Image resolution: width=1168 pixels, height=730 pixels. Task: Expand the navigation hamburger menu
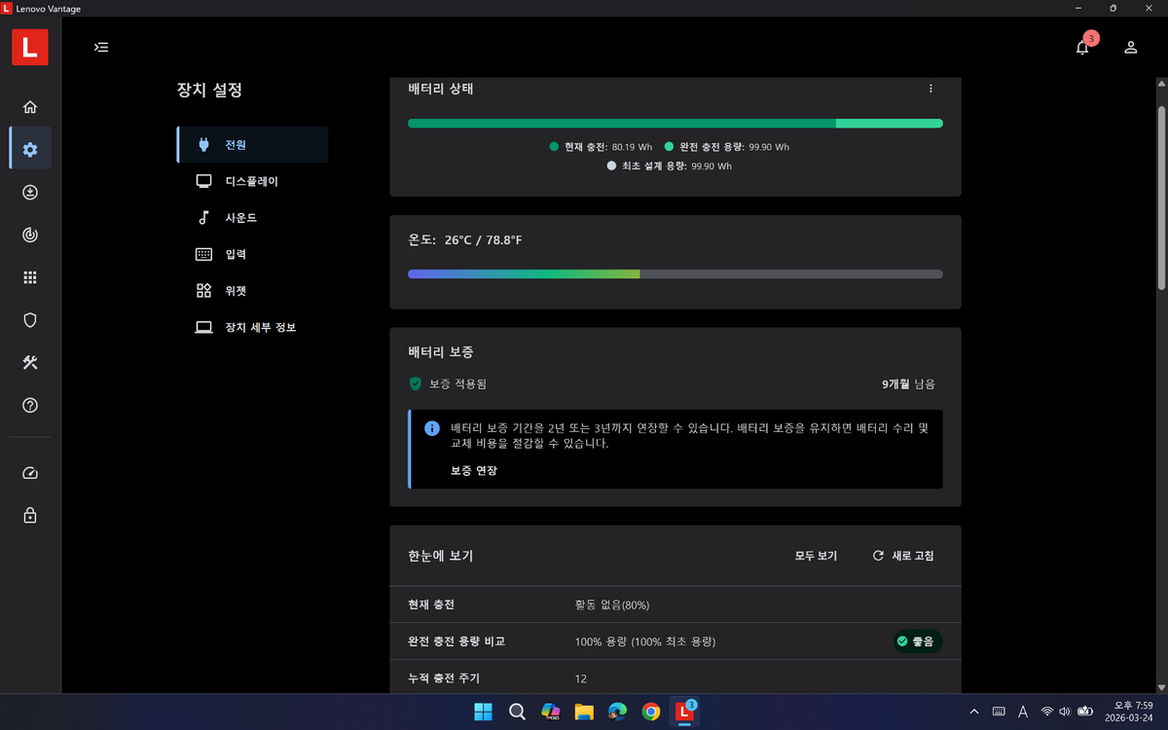click(x=100, y=47)
